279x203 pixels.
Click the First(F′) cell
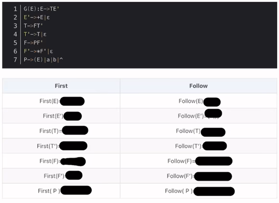pos(61,176)
